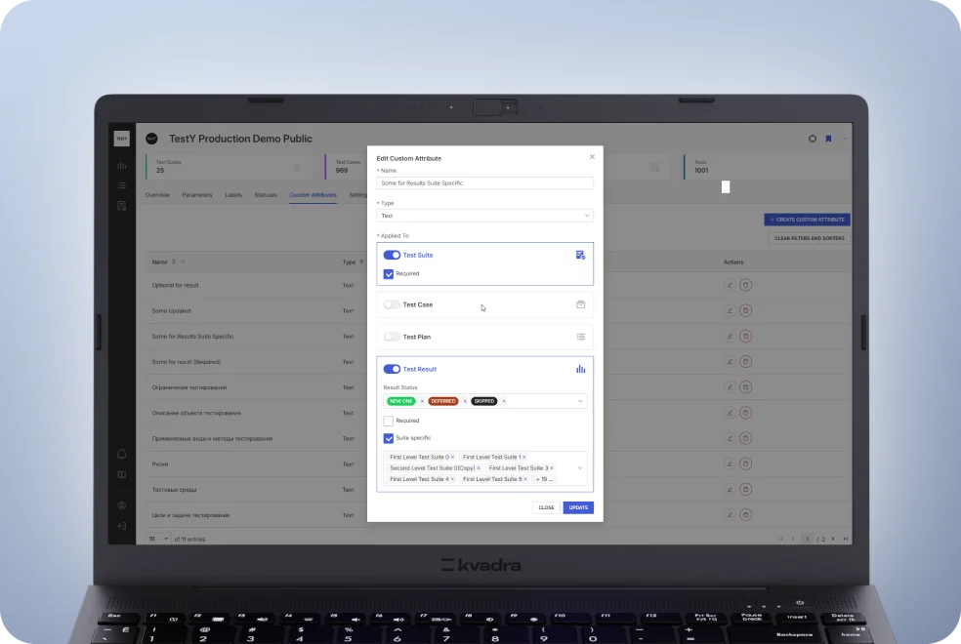Click the Name input field
This screenshot has width=961, height=644.
pos(484,183)
